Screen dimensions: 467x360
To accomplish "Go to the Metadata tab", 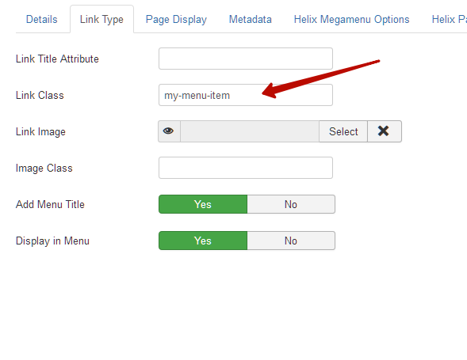I will coord(251,19).
